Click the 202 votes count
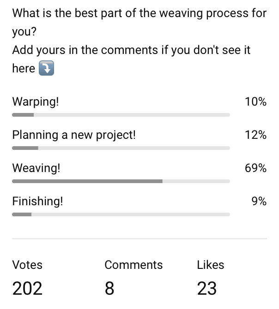279x309 pixels. click(27, 288)
